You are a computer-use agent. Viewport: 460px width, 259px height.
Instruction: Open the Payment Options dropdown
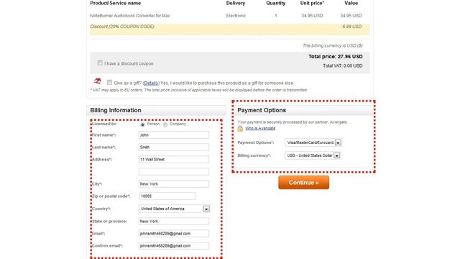coord(313,142)
